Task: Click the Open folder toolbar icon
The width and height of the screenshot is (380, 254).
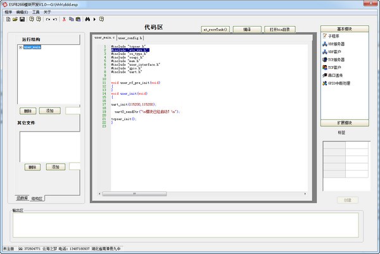Action: point(15,19)
